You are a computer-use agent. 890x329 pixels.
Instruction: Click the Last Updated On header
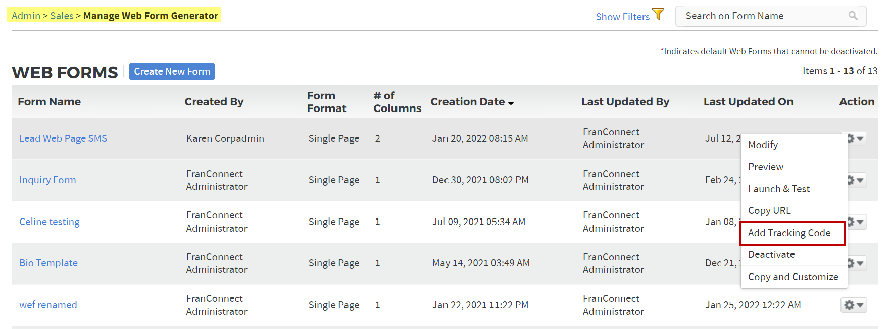pos(748,102)
